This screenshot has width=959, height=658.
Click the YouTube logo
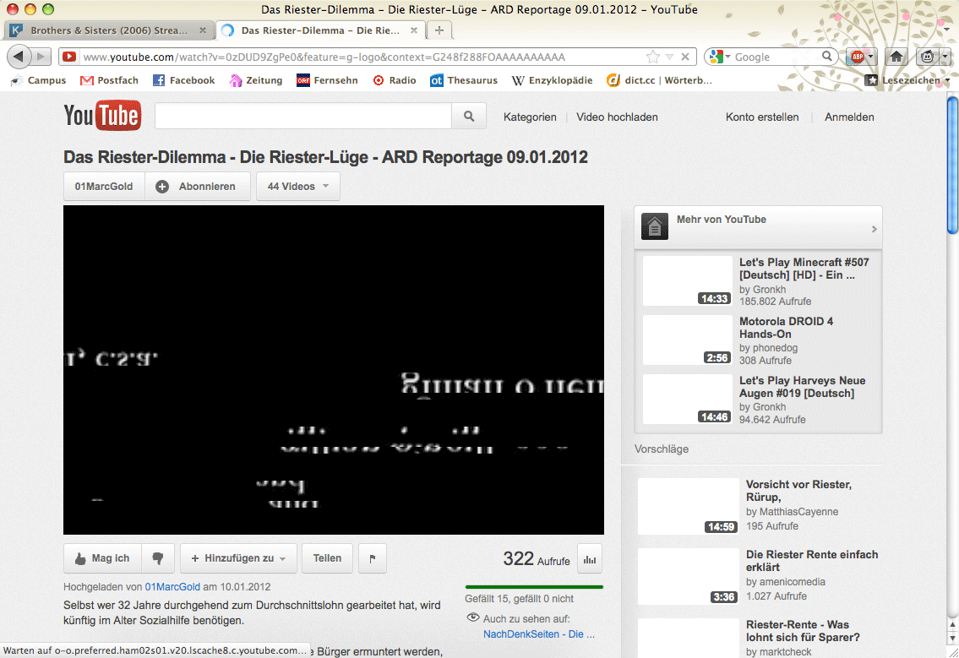[102, 116]
